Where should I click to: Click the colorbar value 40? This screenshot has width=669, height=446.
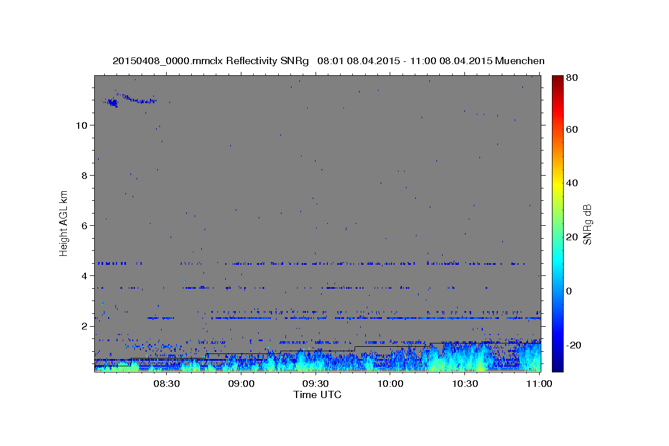point(571,183)
